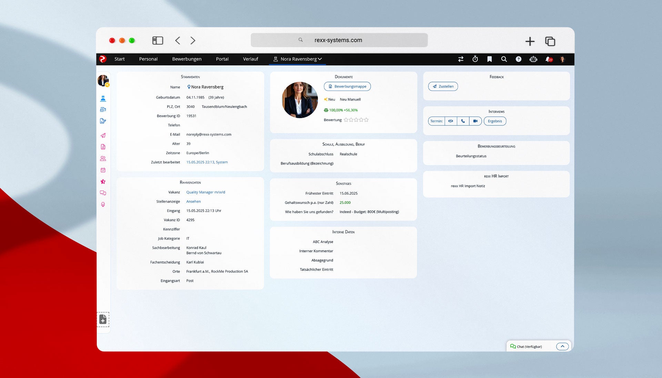Click the stopwatch timer icon

(475, 59)
